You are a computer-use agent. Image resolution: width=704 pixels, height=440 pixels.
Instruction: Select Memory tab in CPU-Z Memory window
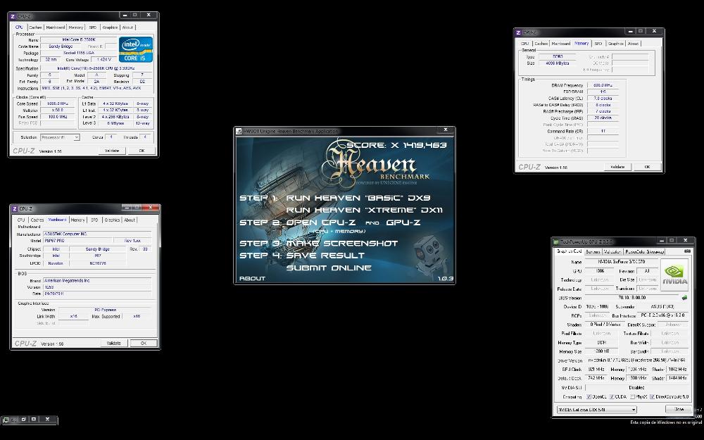582,44
